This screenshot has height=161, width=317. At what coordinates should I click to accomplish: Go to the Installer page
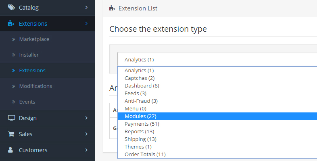pyautogui.click(x=29, y=55)
